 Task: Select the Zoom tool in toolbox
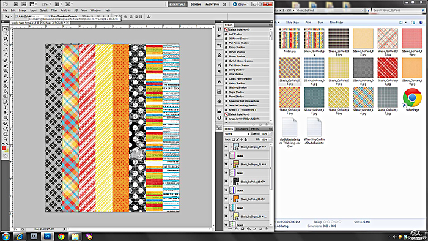(x=5, y=139)
